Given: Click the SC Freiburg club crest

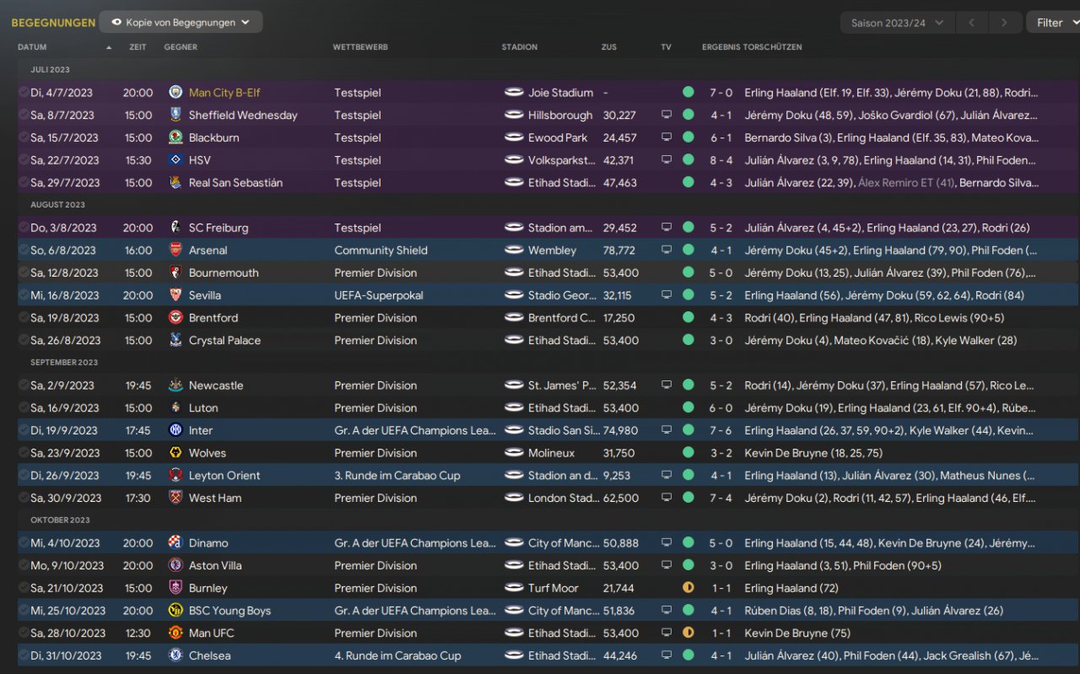Looking at the screenshot, I should [175, 228].
